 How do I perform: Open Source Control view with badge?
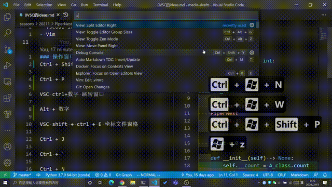(7, 49)
